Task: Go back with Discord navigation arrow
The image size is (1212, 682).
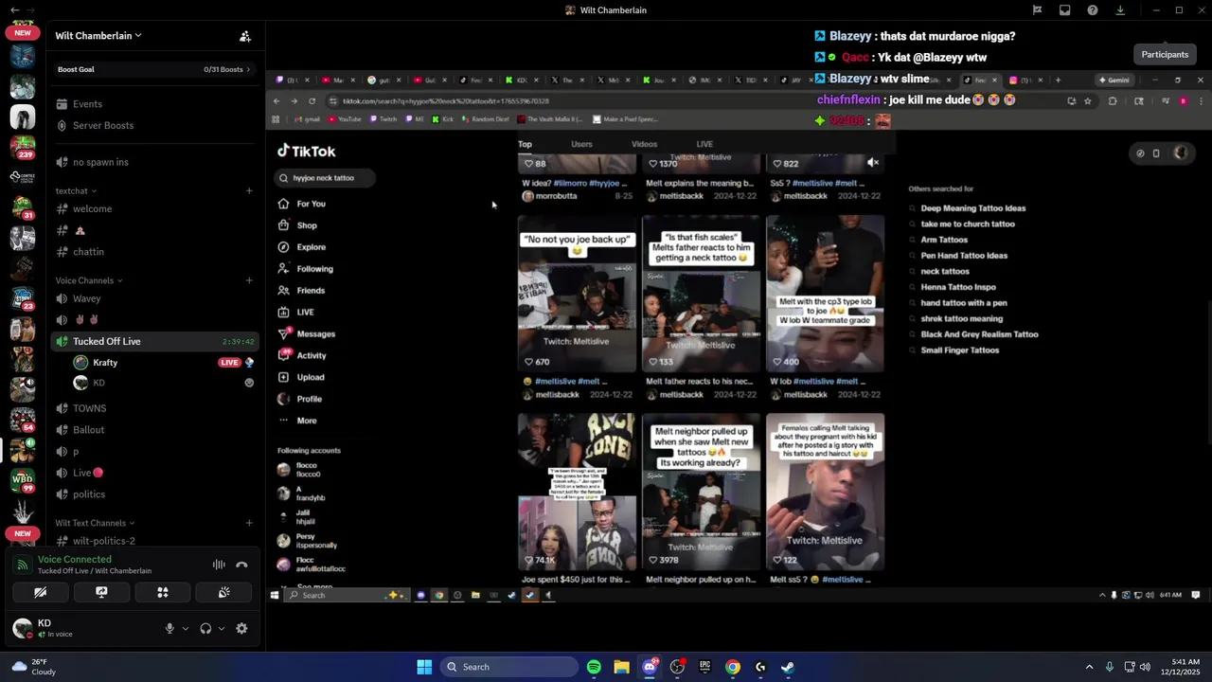Action: pyautogui.click(x=14, y=10)
